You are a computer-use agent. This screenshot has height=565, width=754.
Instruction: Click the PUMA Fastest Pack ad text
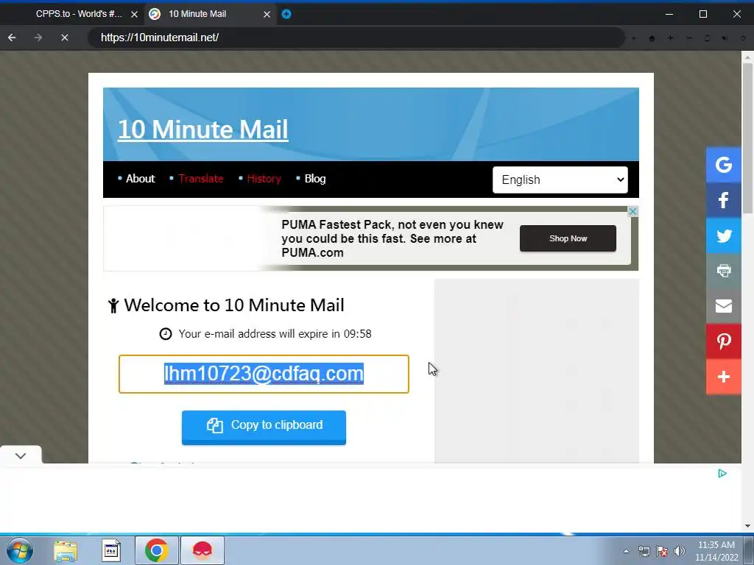[392, 238]
